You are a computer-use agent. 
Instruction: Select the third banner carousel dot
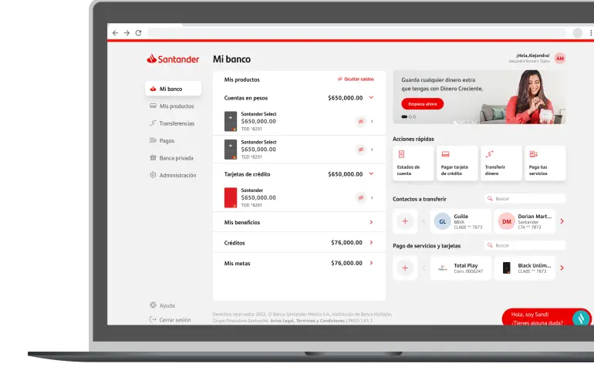click(414, 116)
